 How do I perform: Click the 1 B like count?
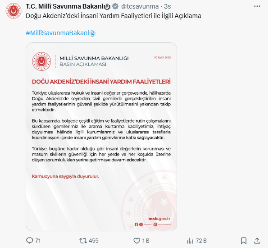tap(146, 241)
